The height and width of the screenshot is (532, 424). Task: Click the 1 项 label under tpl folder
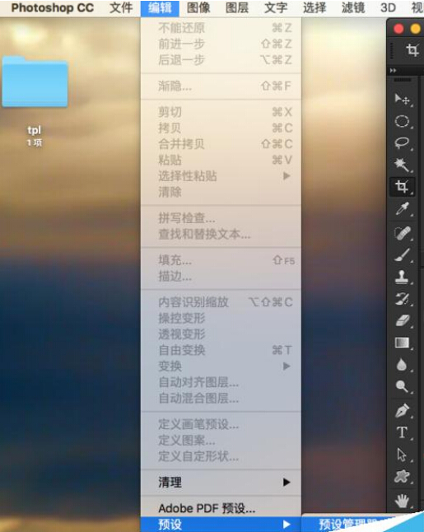tap(35, 142)
